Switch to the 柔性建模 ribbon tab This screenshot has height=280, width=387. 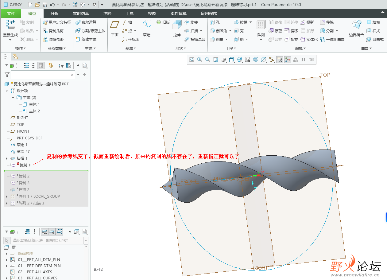(x=179, y=14)
